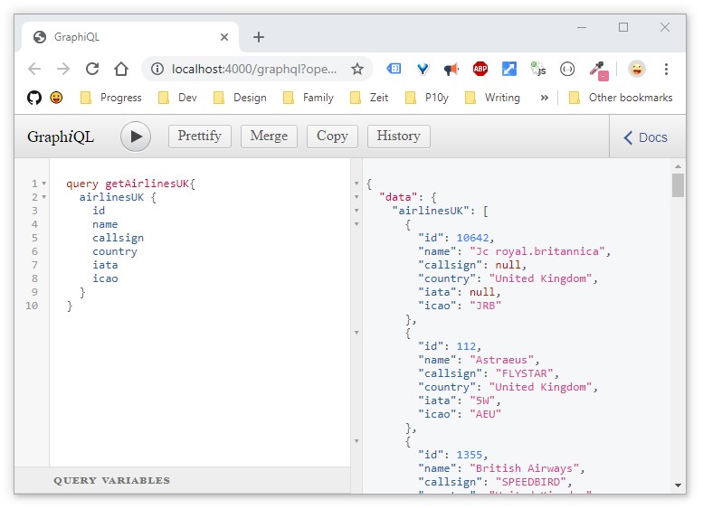The image size is (703, 509).
Task: Click the "FLYSTAR" callsign value
Action: pos(524,373)
